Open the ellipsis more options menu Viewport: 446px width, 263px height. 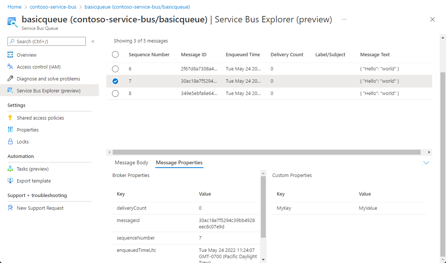pyautogui.click(x=344, y=19)
